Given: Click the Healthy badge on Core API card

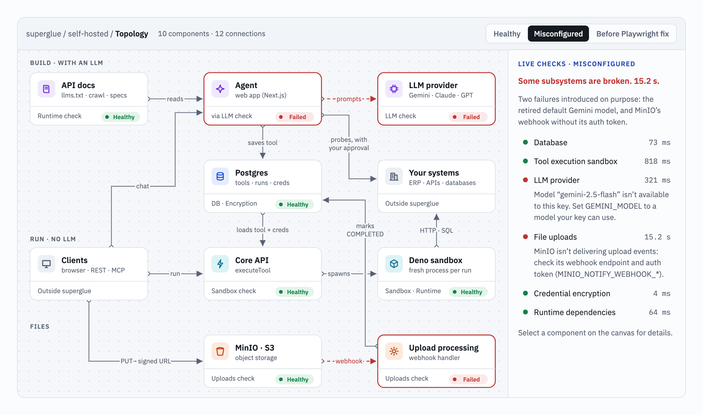Looking at the screenshot, I should click(294, 292).
